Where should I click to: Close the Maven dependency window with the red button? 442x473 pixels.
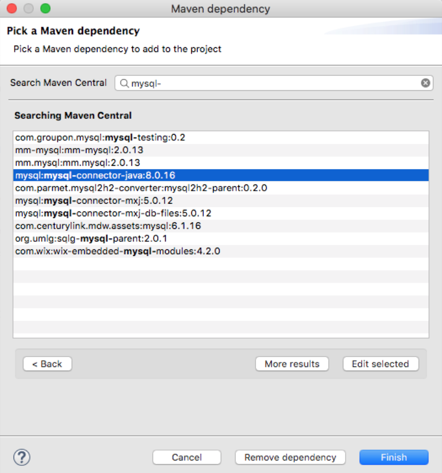click(12, 8)
